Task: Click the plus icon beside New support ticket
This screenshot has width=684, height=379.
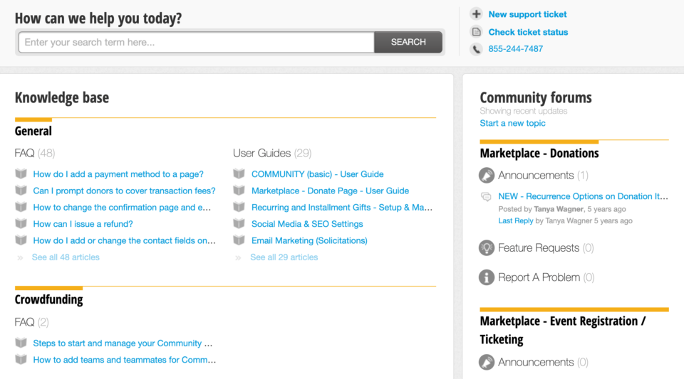Action: click(x=477, y=14)
